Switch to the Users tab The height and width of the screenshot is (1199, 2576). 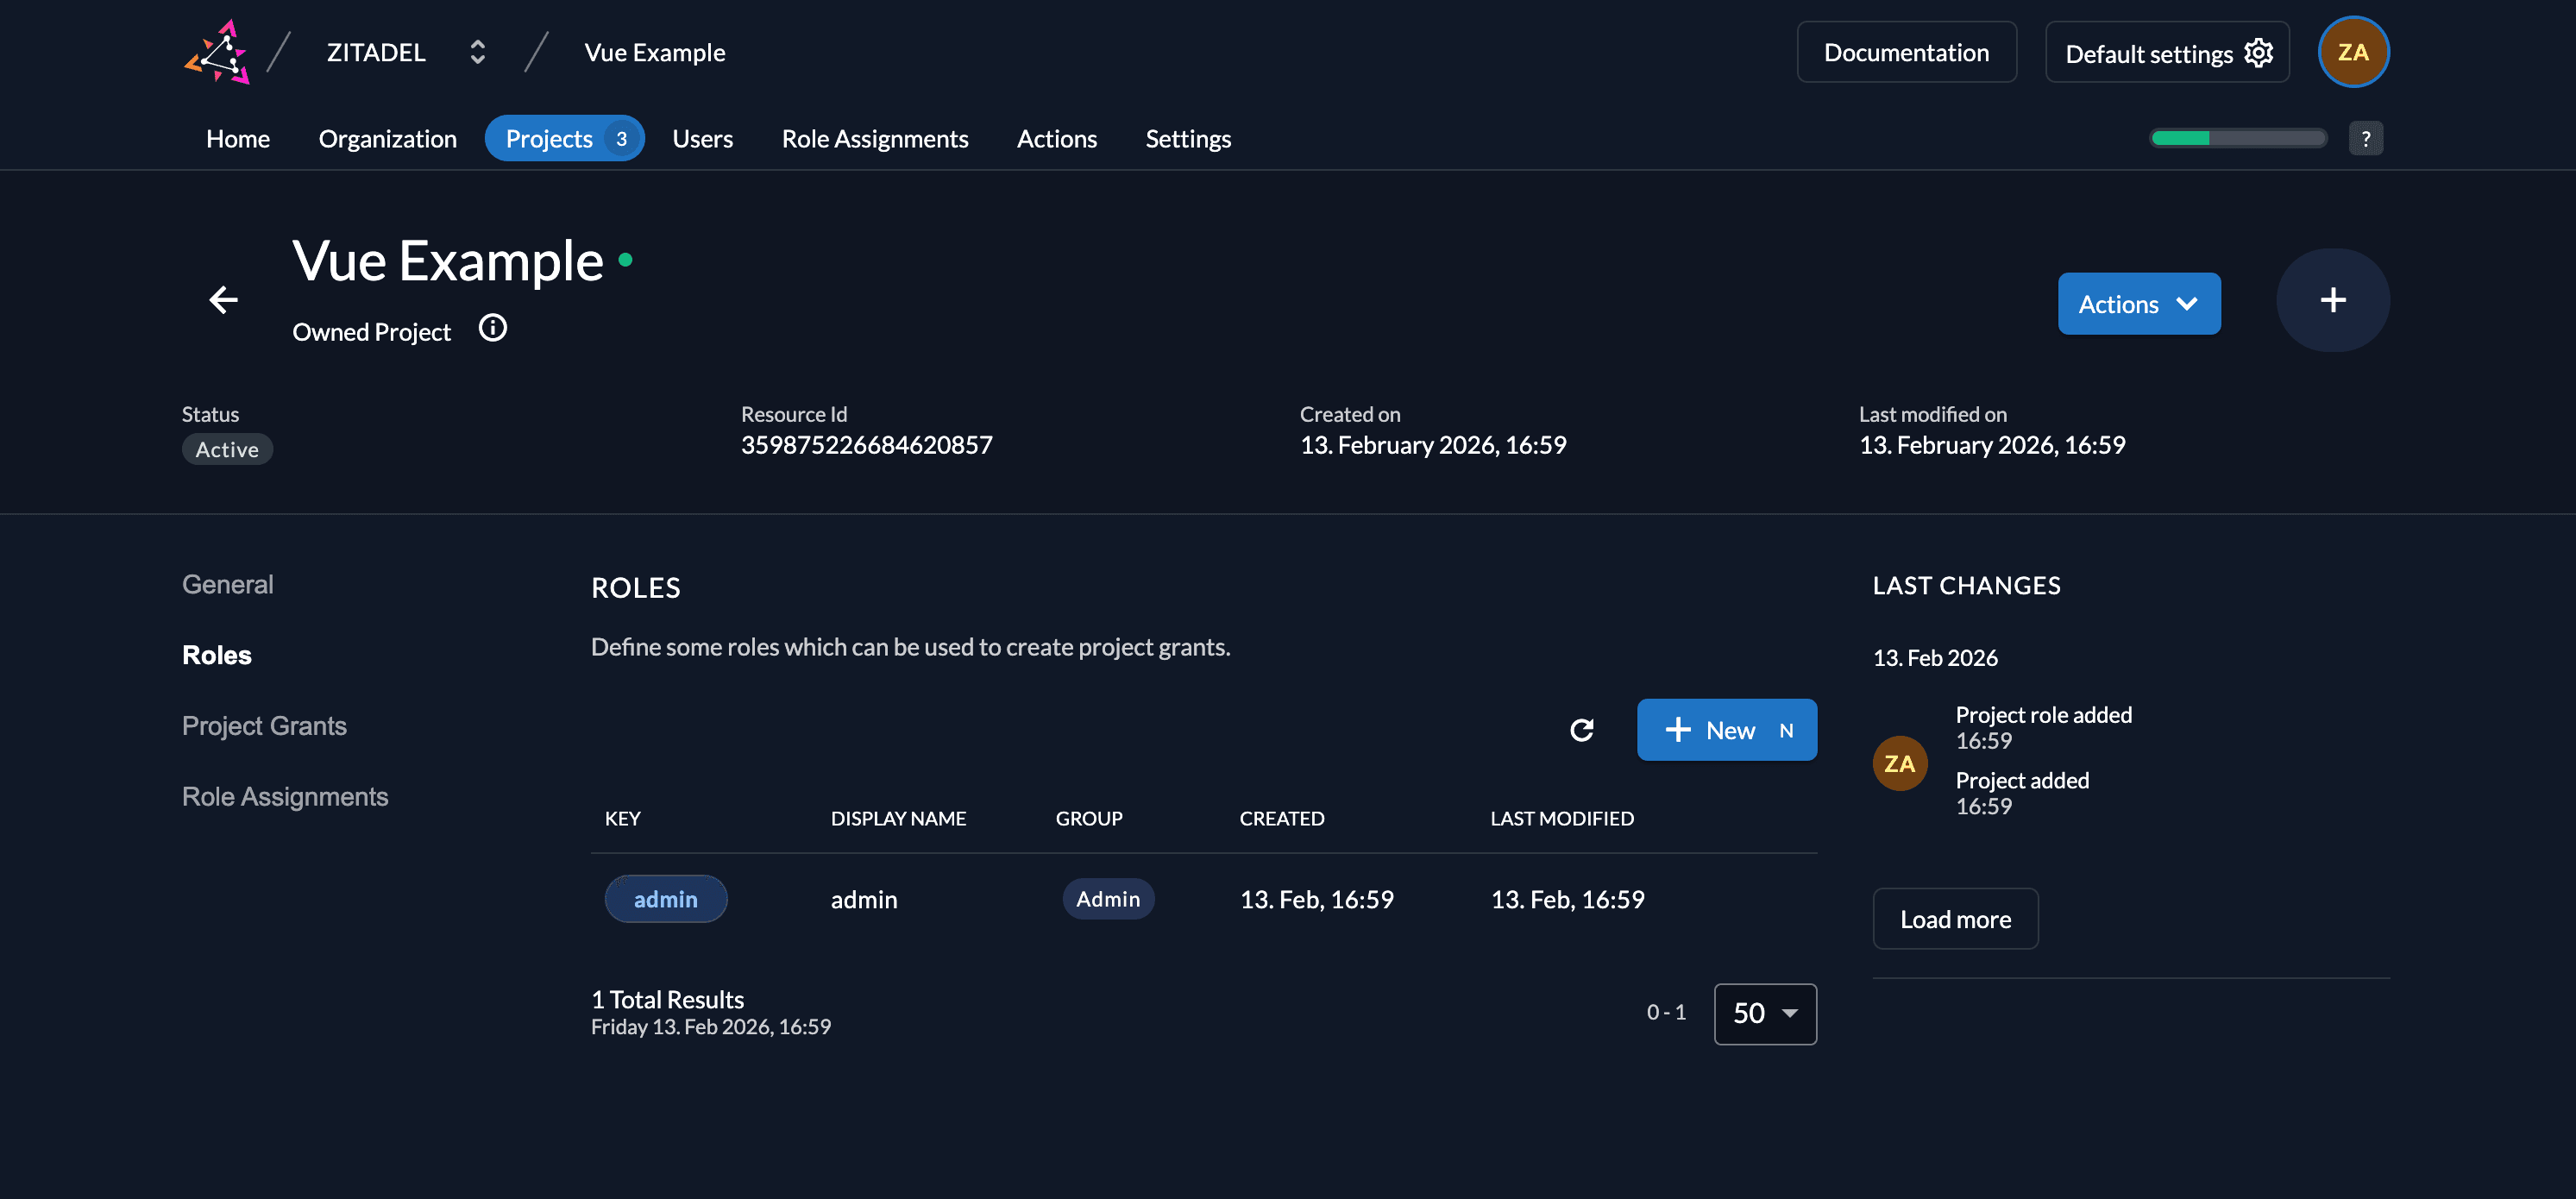(702, 139)
